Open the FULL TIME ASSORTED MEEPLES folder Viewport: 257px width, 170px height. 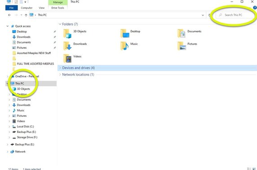(35, 64)
